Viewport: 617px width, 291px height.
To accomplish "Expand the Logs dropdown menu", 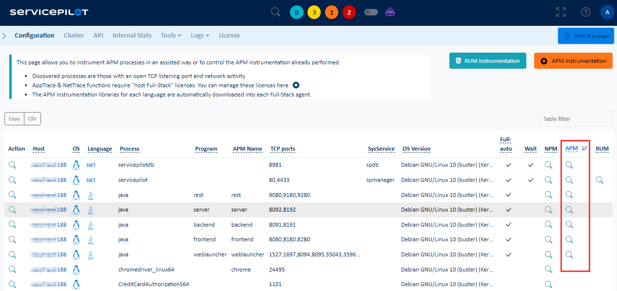I will 200,36.
